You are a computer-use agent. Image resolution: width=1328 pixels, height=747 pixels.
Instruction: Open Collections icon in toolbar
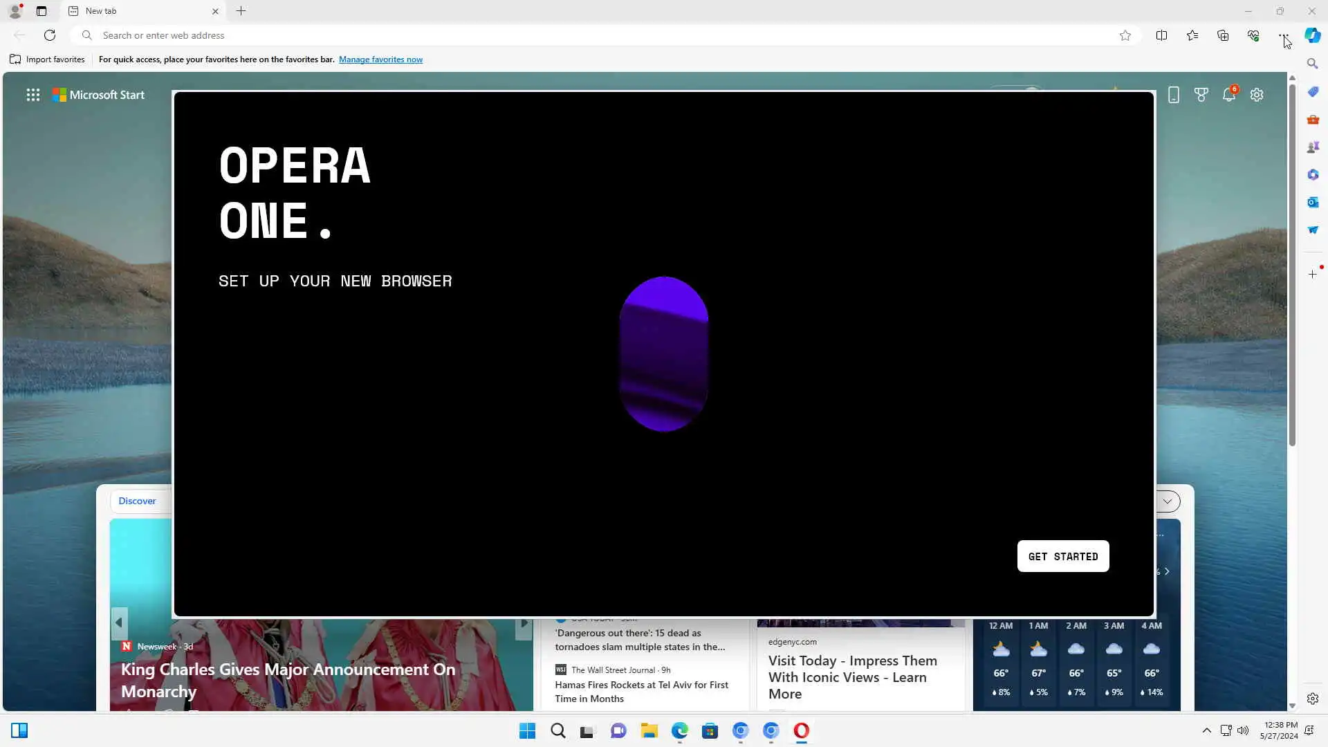click(x=1223, y=35)
